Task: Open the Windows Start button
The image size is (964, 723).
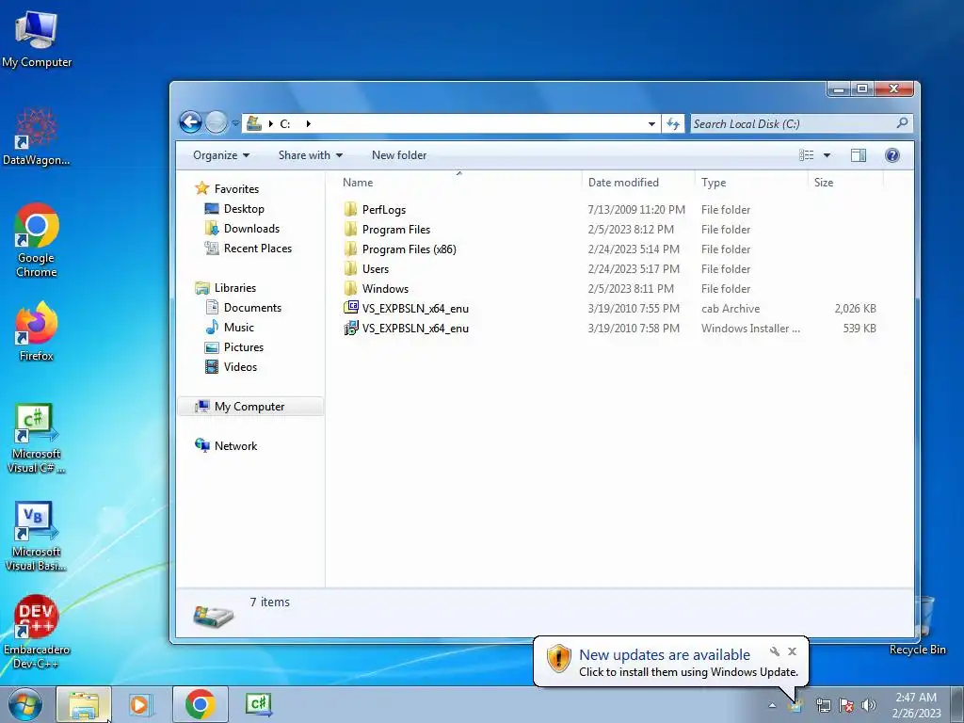Action: pyautogui.click(x=25, y=704)
